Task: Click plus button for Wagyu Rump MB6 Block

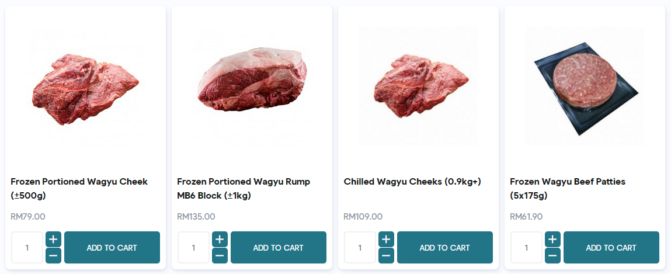Action: (x=220, y=239)
